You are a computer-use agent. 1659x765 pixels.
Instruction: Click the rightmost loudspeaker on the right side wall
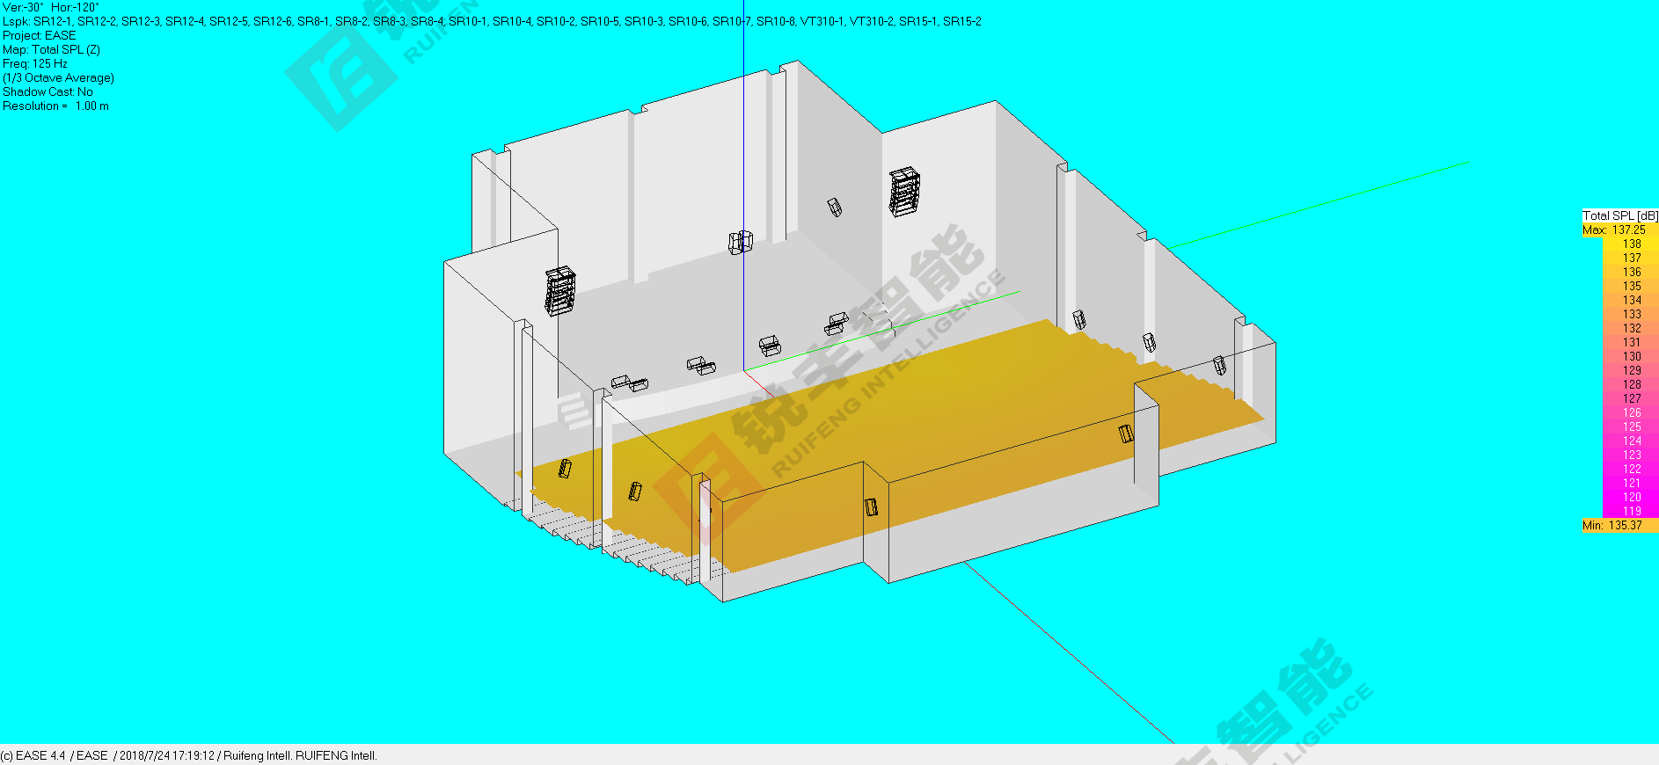[x=1219, y=365]
